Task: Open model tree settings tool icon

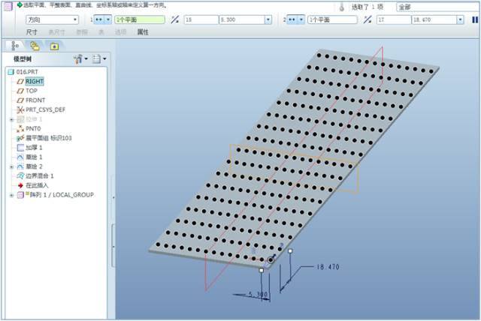Action: coord(78,58)
